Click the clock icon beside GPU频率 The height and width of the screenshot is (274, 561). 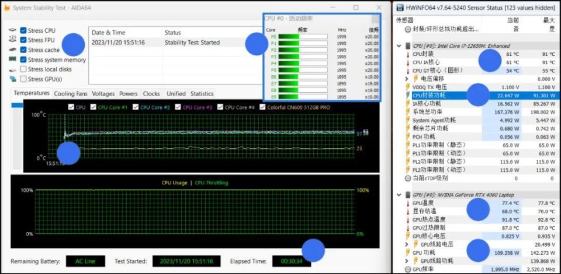[407, 269]
